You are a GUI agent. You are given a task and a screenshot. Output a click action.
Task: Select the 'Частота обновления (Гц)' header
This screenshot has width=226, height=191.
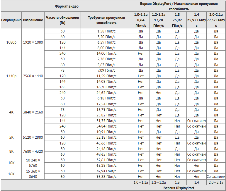coord(62,20)
